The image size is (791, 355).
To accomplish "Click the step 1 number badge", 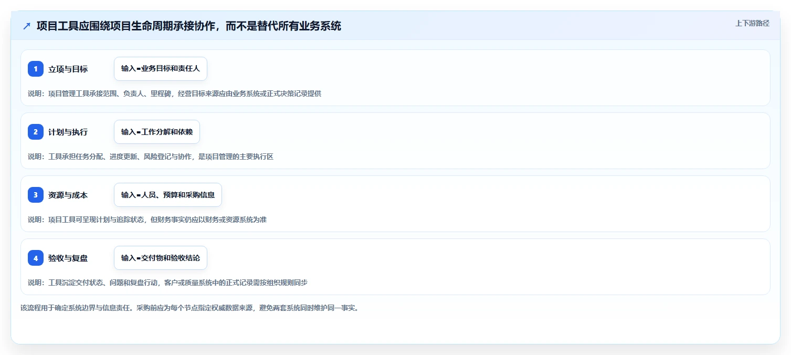I will point(36,69).
